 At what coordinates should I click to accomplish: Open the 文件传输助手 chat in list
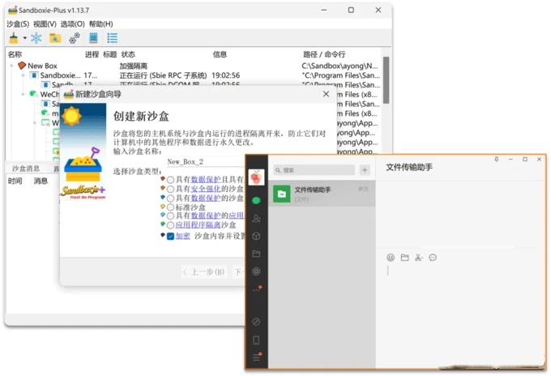[322, 194]
